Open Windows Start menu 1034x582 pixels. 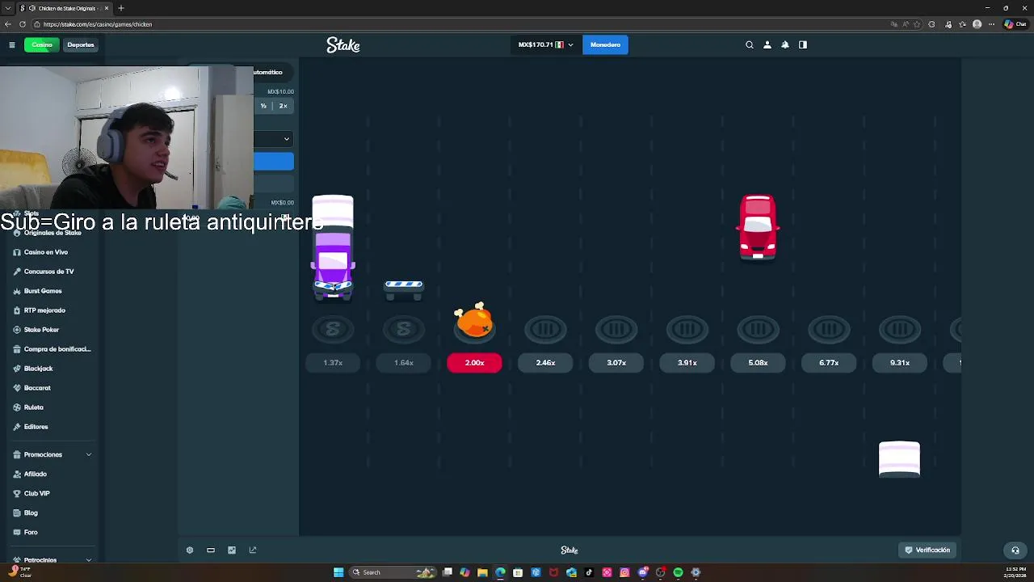(338, 572)
